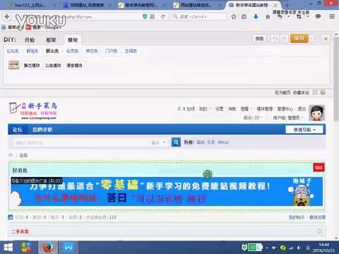Expand the 快捷导航 dropdown
339x254 pixels.
click(x=304, y=130)
